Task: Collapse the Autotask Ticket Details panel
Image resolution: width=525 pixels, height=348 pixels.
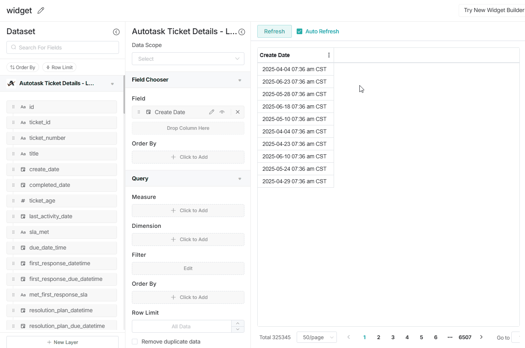Action: point(242,32)
